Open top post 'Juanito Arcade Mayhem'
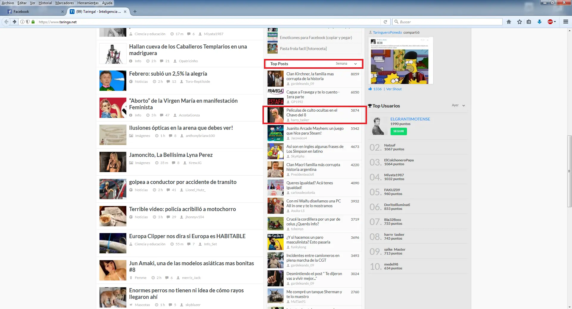The width and height of the screenshot is (572, 309). [x=315, y=131]
